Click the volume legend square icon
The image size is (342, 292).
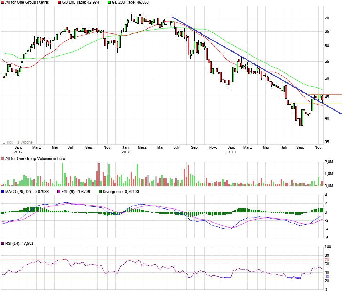(3, 158)
